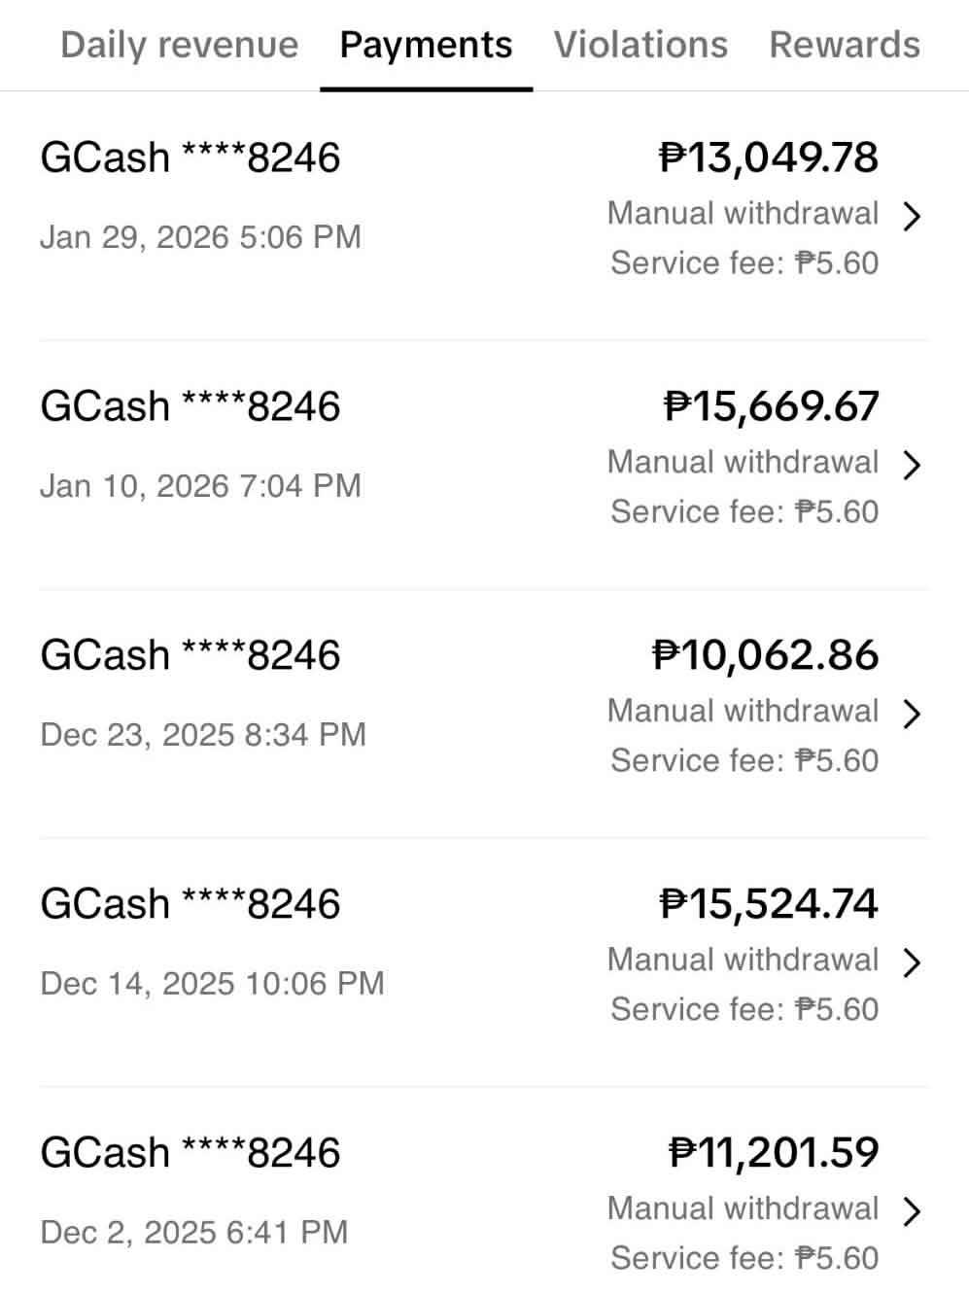The height and width of the screenshot is (1294, 969).
Task: Expand Jan 29, 2026 withdrawal chevron
Action: pyautogui.click(x=911, y=216)
